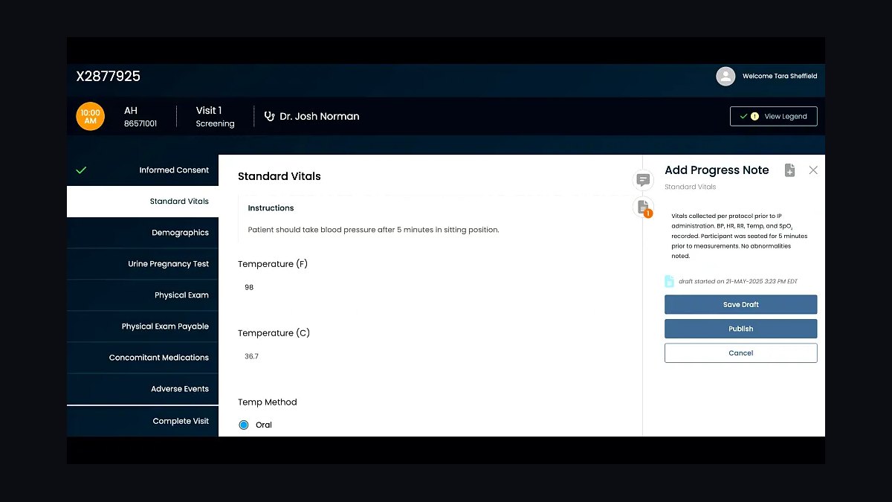Click the Dr. Josh Norman name
The image size is (892, 502).
point(320,117)
